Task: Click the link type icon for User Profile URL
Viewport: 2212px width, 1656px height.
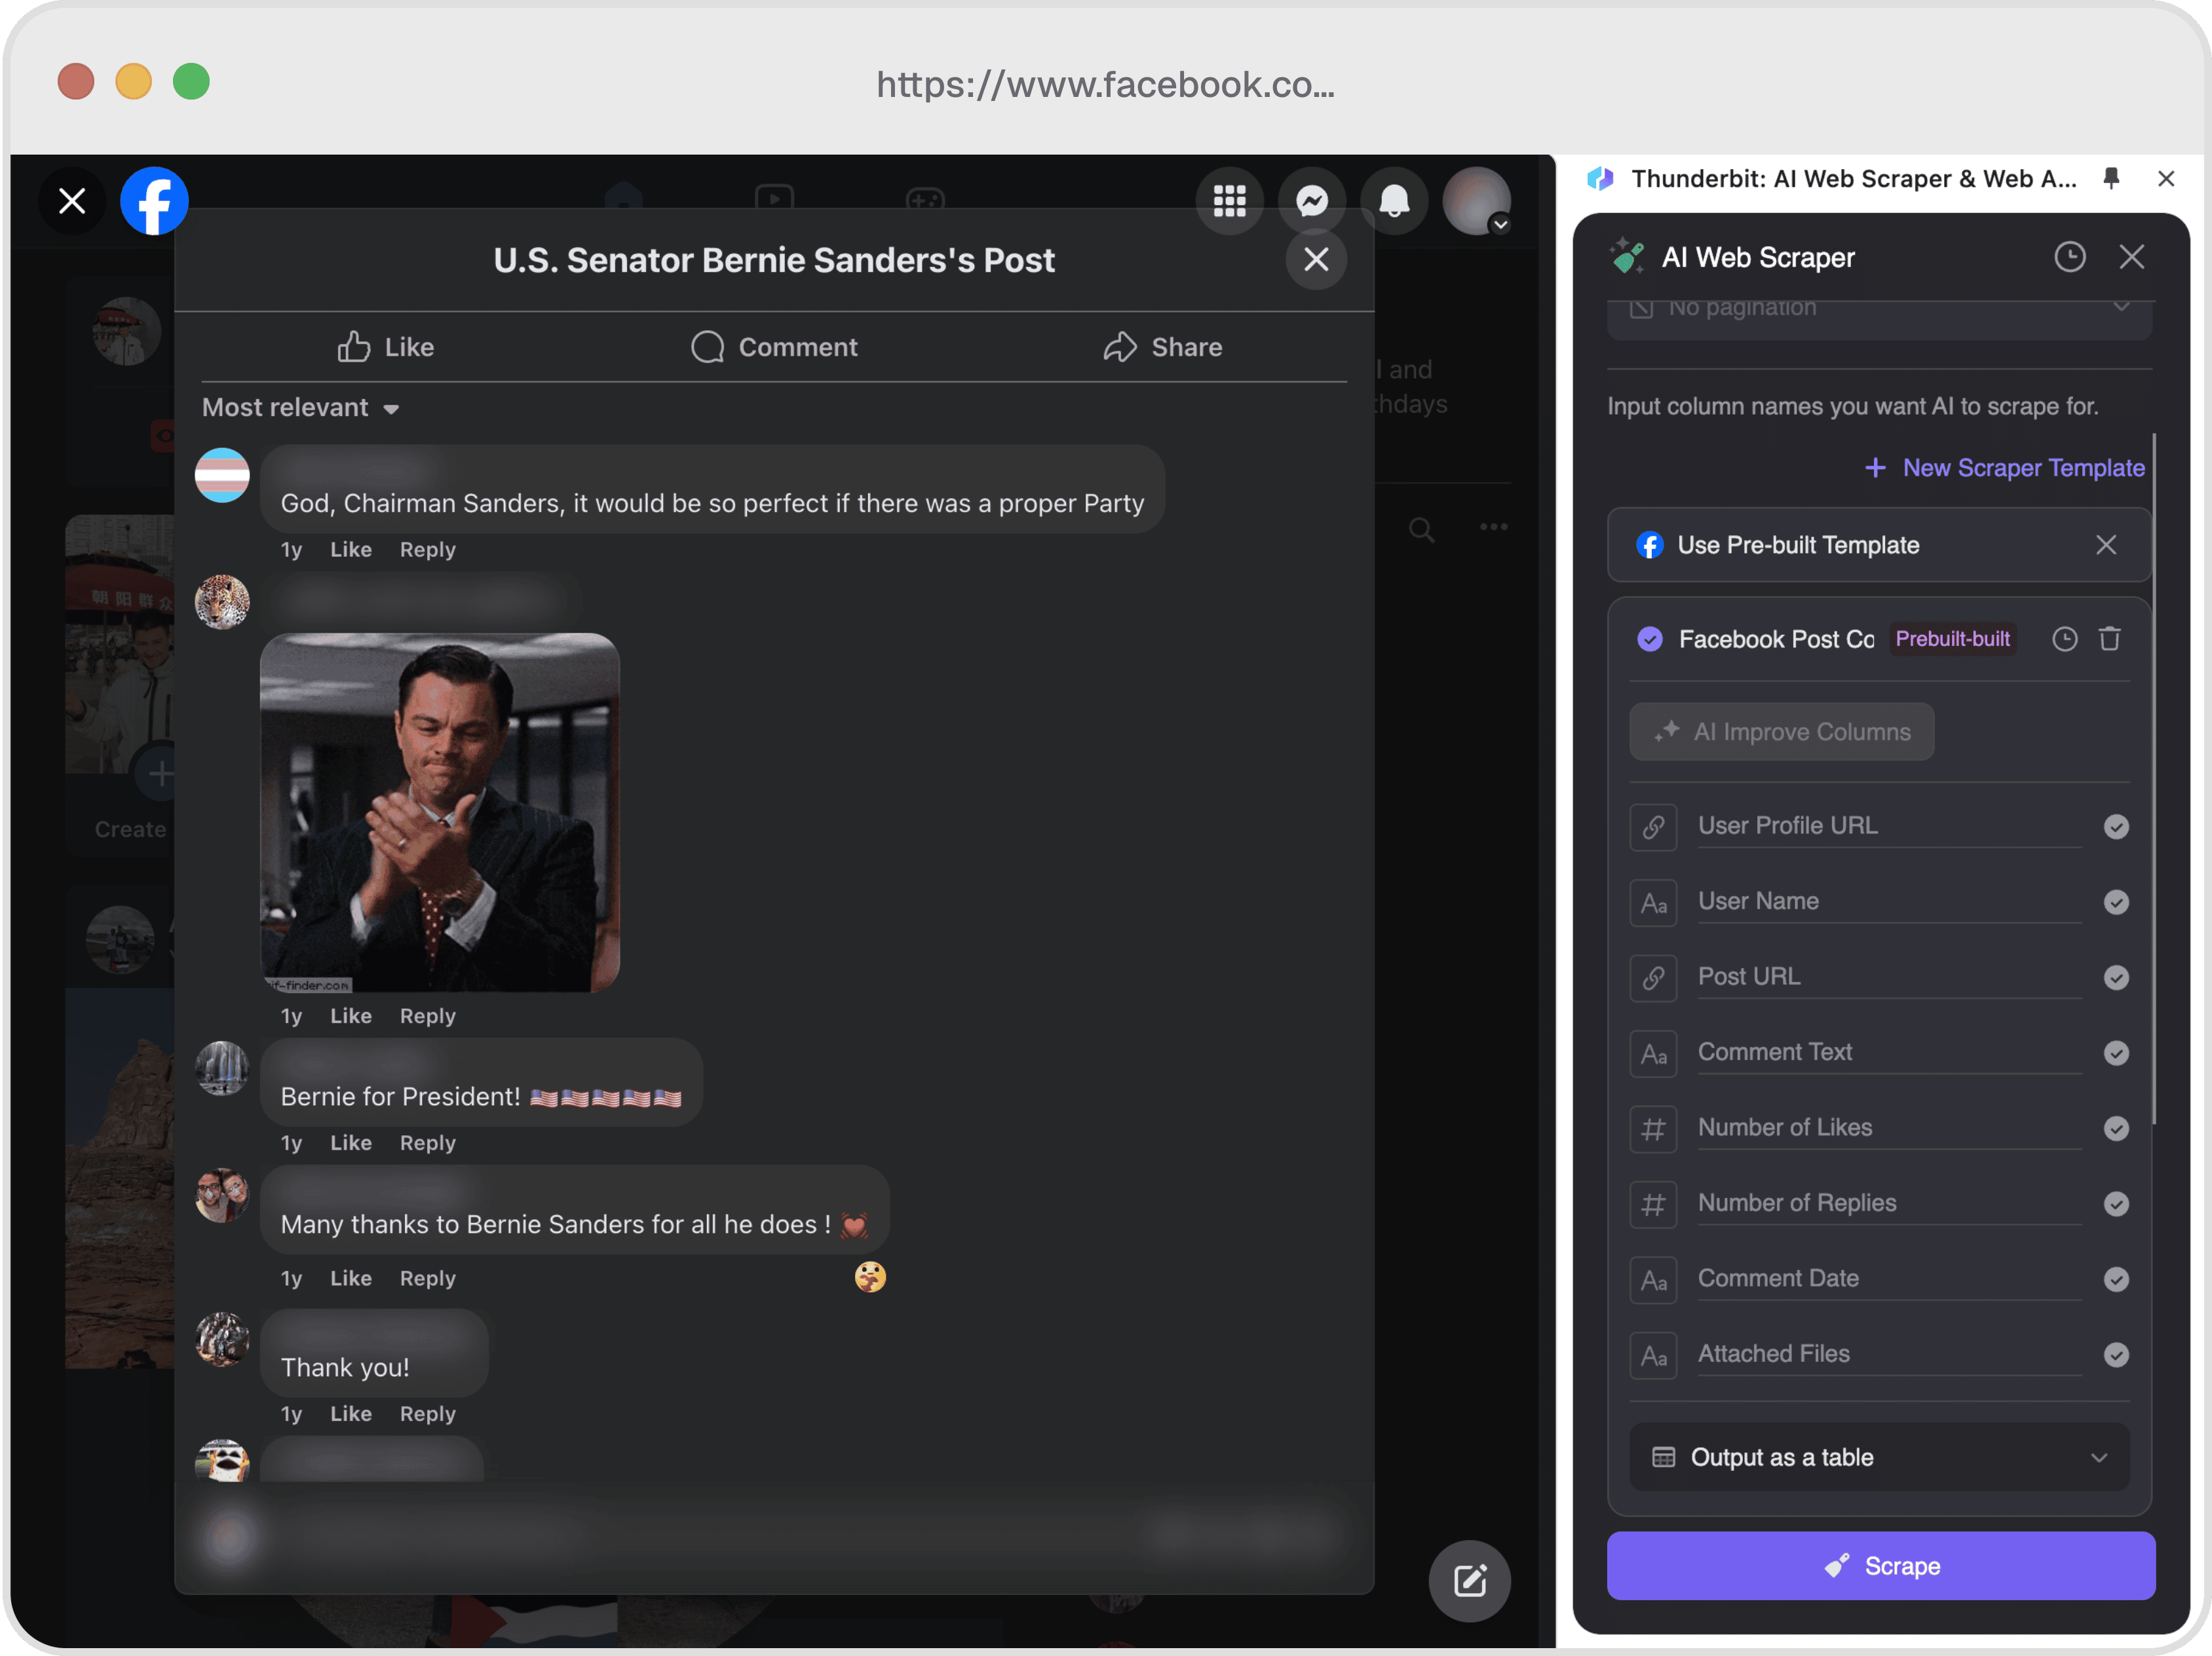Action: (1653, 827)
